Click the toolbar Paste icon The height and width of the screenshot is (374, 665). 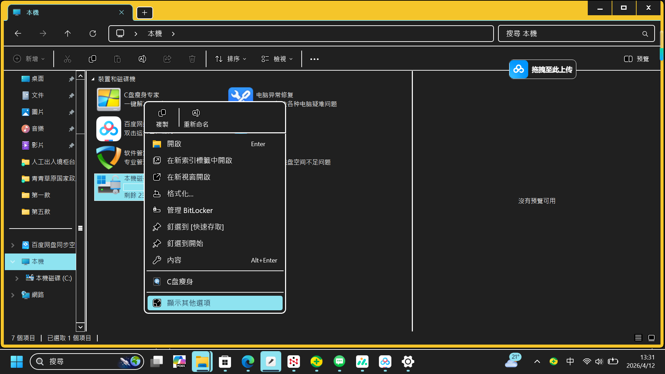[x=117, y=59]
